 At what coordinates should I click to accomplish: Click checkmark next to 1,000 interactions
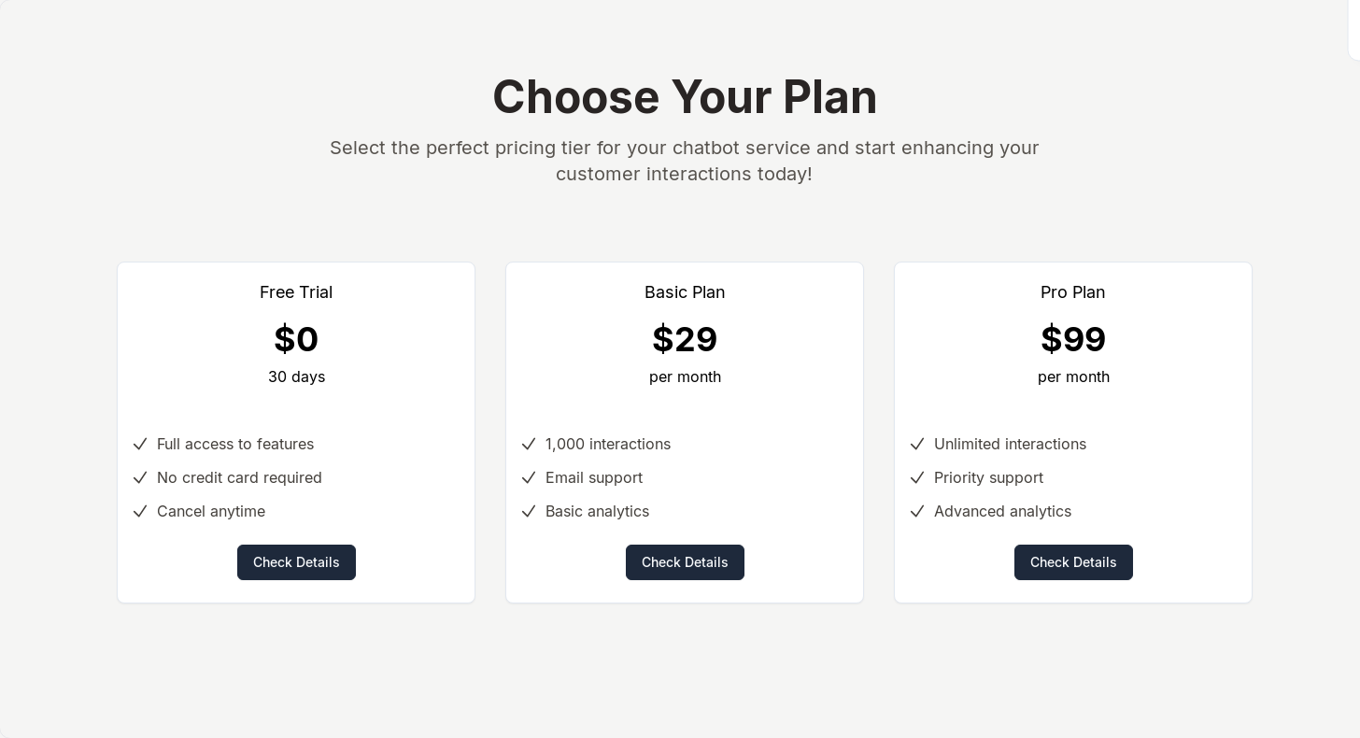pyautogui.click(x=529, y=444)
